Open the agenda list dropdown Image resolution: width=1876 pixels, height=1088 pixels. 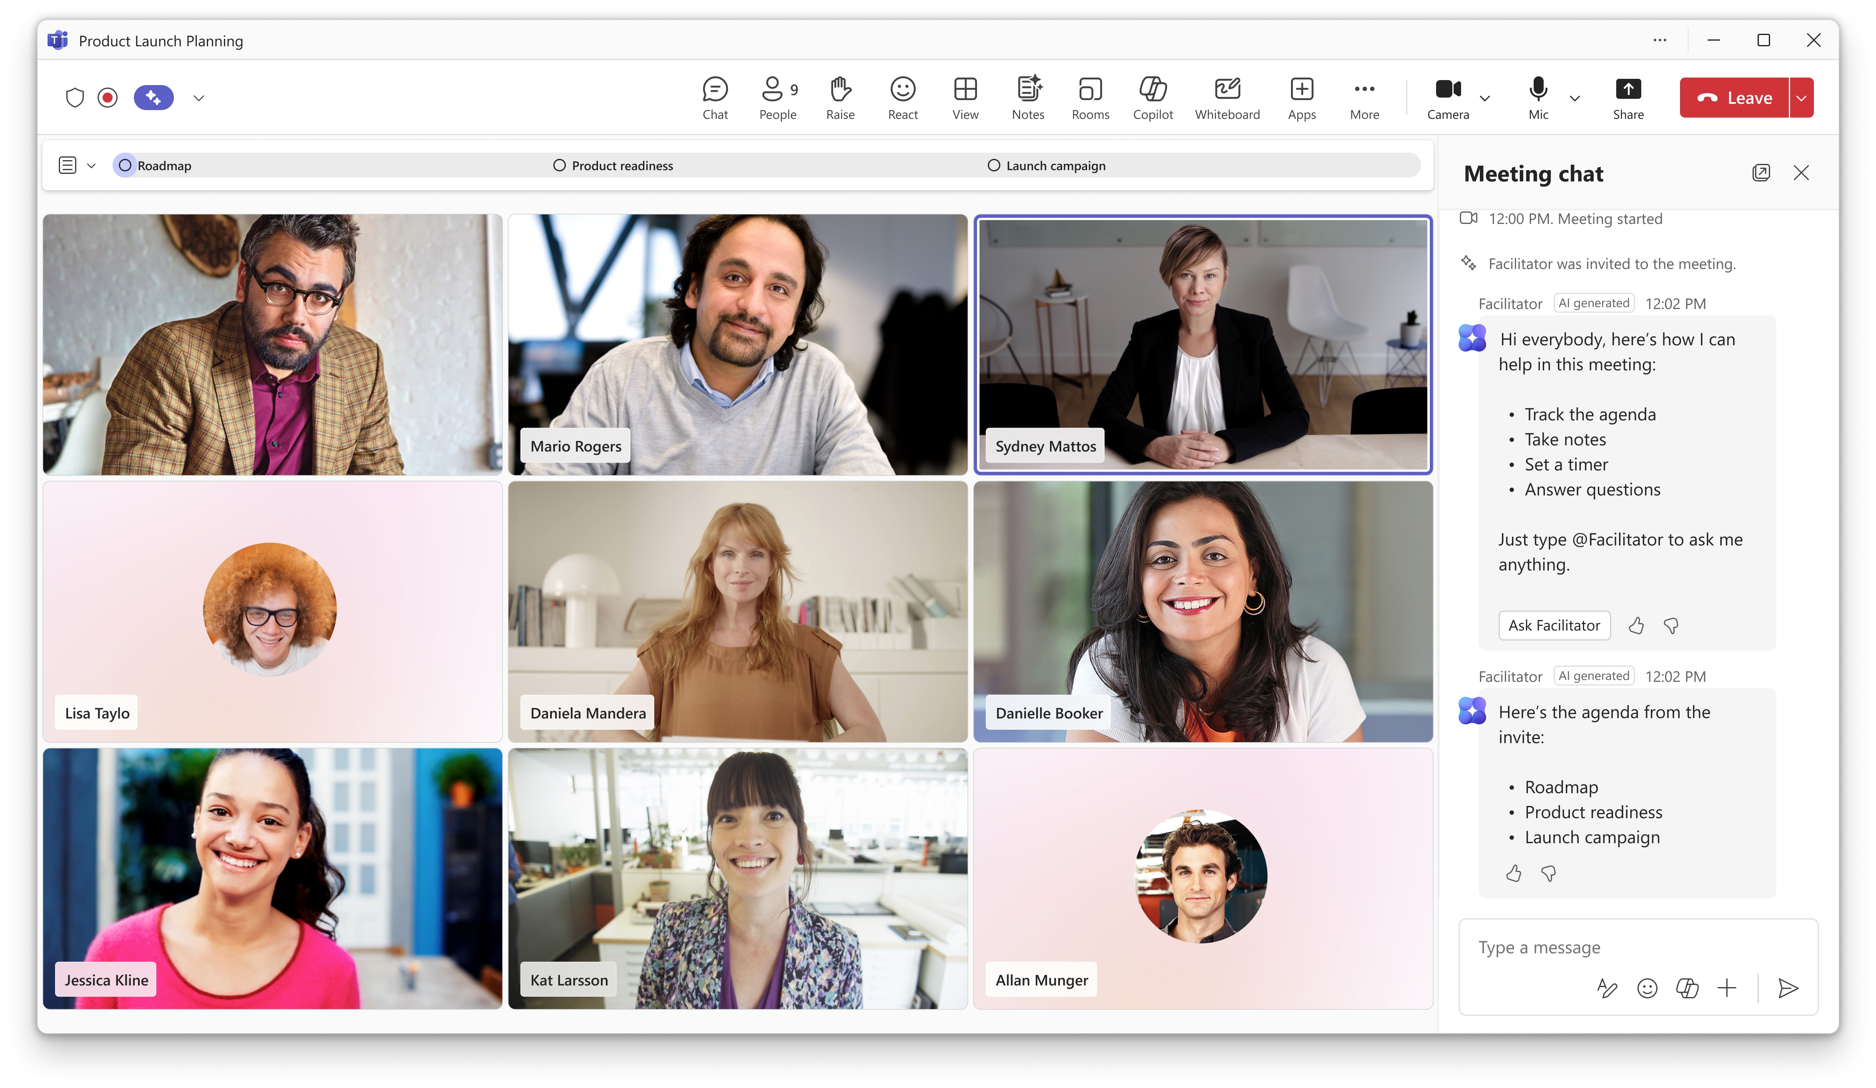(x=92, y=165)
